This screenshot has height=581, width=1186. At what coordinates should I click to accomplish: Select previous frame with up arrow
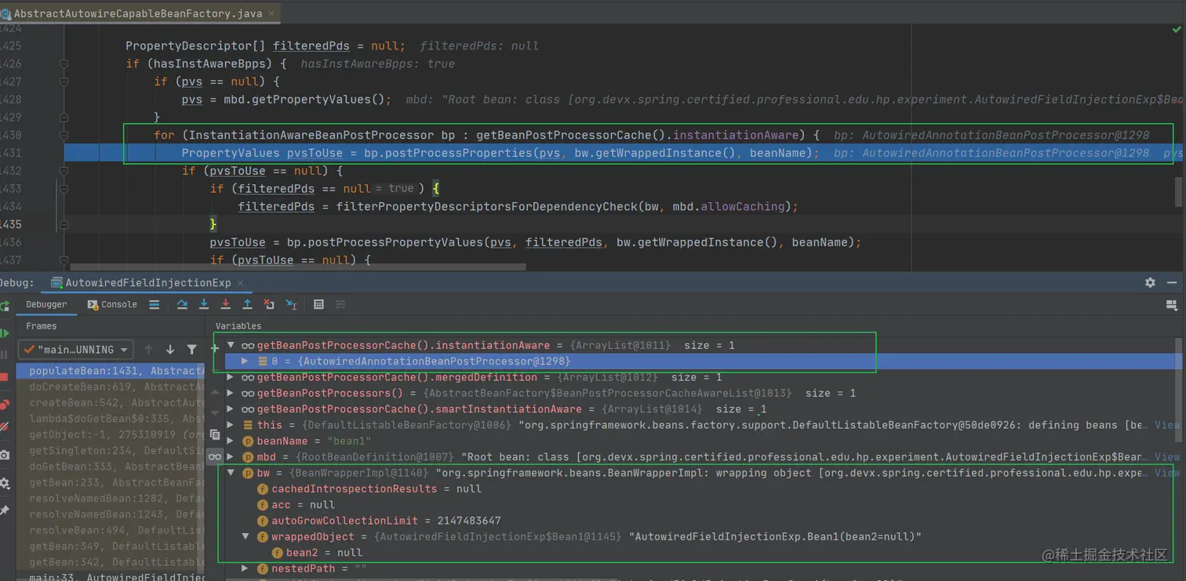click(x=148, y=350)
